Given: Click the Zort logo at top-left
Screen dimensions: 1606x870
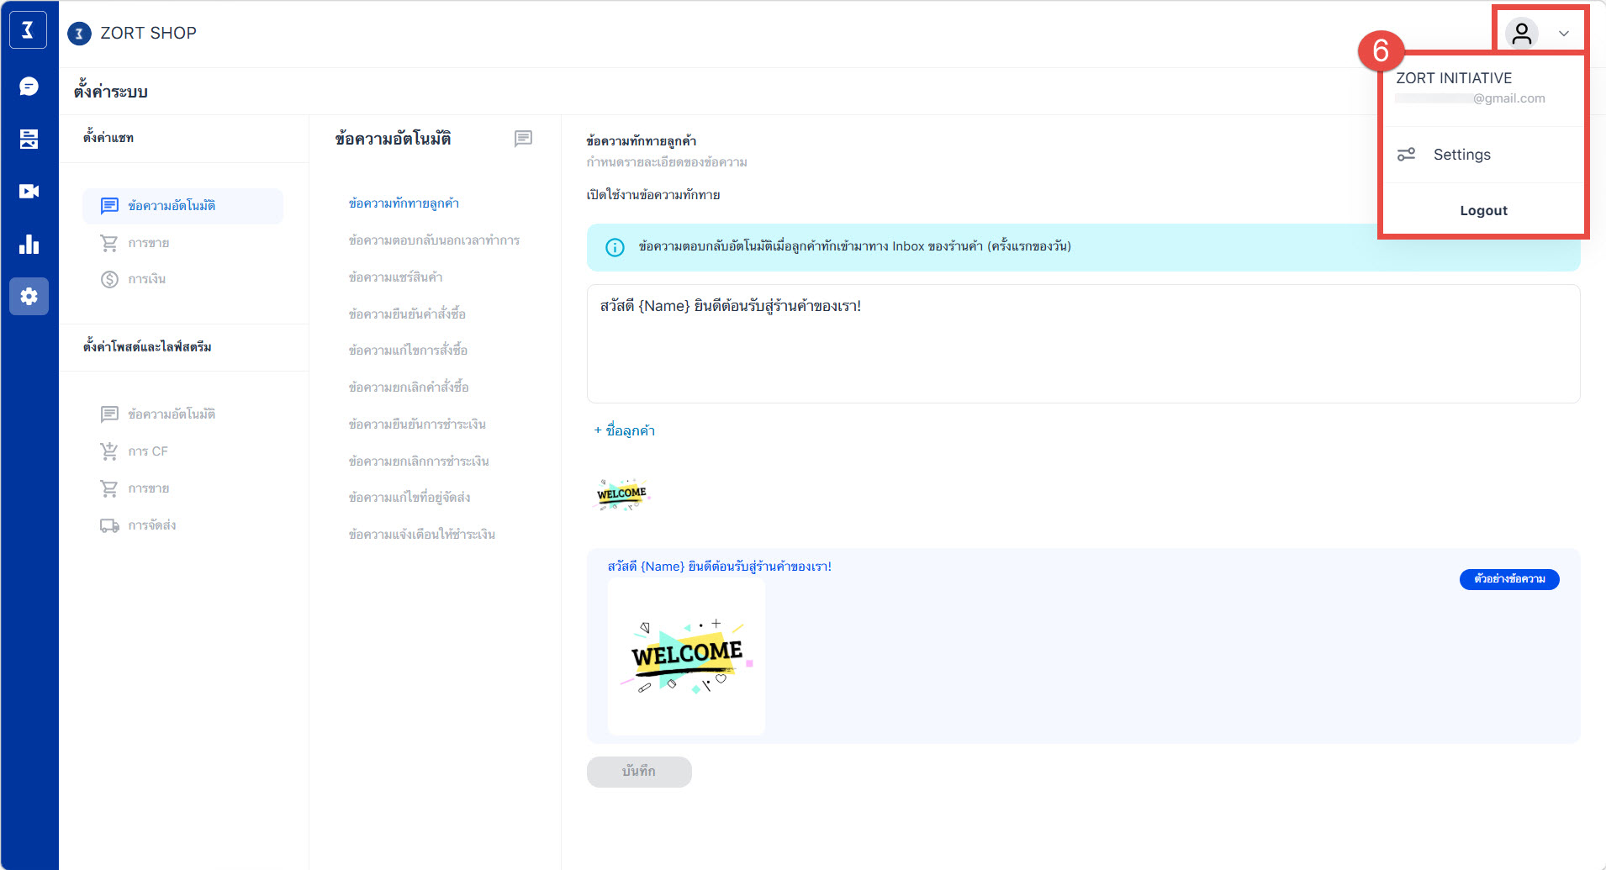Looking at the screenshot, I should point(28,31).
